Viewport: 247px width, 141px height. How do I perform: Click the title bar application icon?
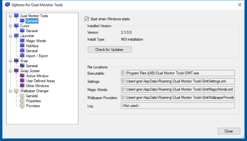(x=7, y=5)
